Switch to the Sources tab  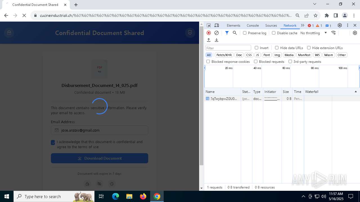pos(271,25)
